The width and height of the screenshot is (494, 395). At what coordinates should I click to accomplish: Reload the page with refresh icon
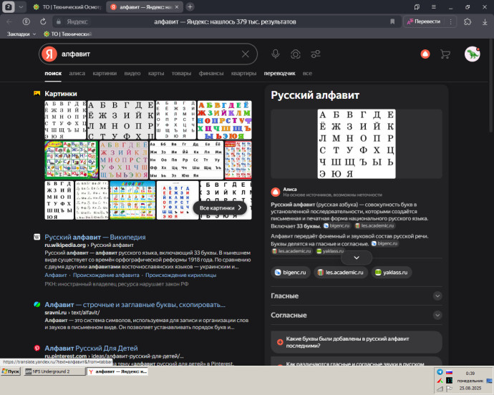coord(43,21)
